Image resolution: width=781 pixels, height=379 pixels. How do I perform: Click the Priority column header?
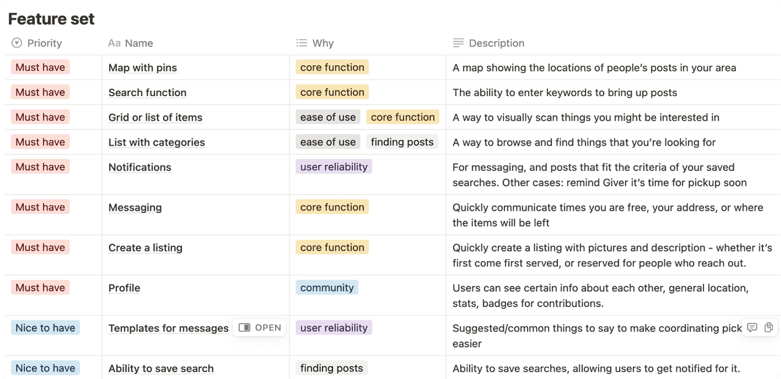pos(37,43)
